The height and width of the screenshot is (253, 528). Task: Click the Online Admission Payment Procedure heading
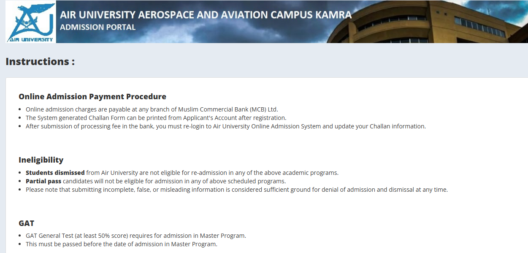coord(92,97)
